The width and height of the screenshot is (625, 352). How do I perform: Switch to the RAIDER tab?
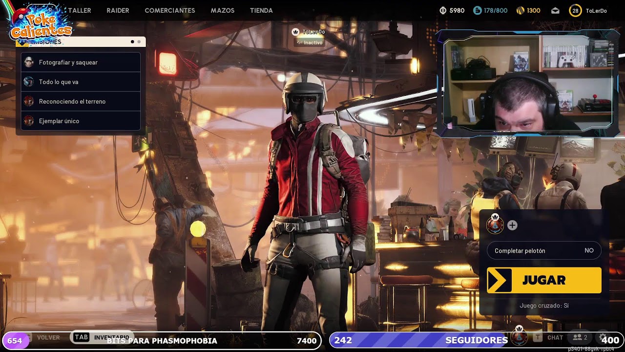118,10
